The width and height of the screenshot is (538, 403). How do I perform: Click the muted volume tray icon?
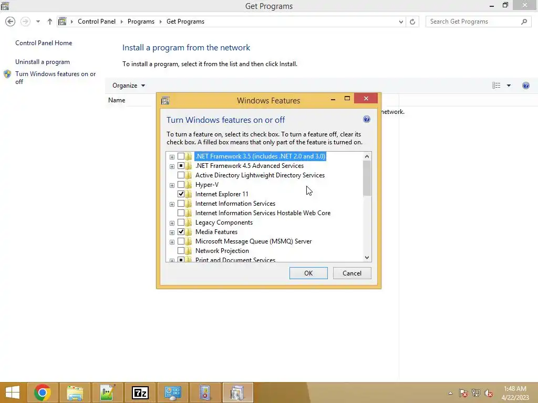[489, 393]
